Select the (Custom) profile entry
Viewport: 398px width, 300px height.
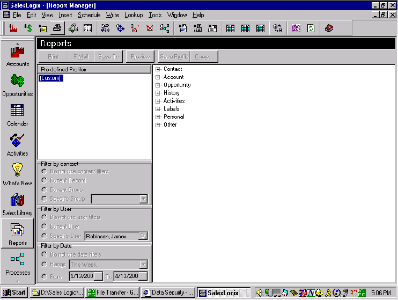(50, 78)
